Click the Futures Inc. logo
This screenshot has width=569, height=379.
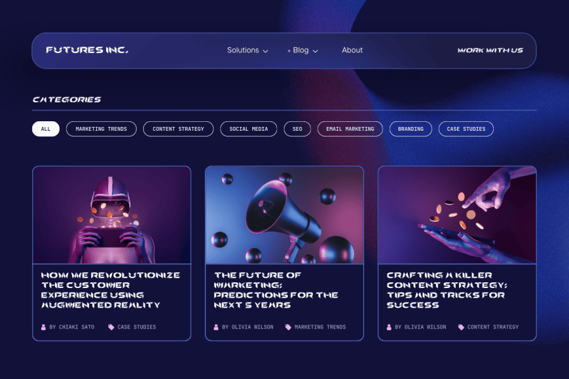(87, 50)
